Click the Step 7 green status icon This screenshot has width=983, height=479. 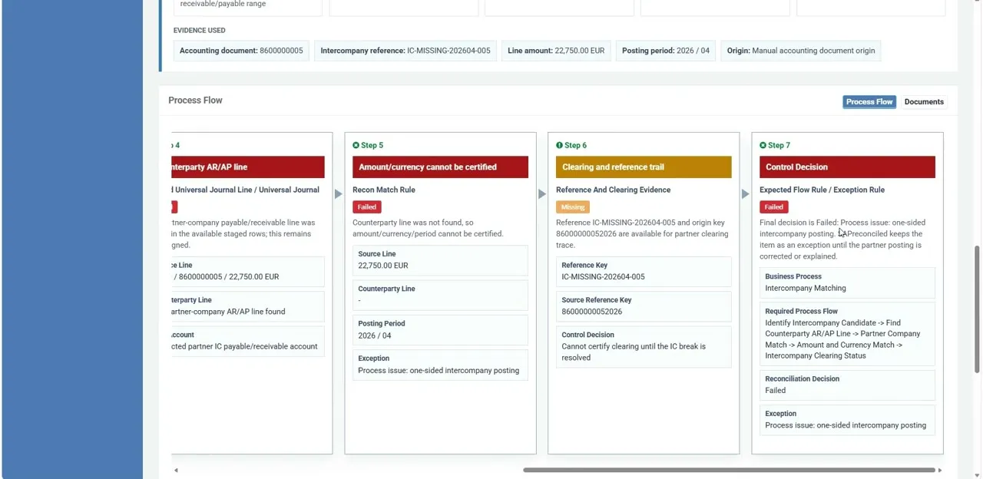click(763, 145)
